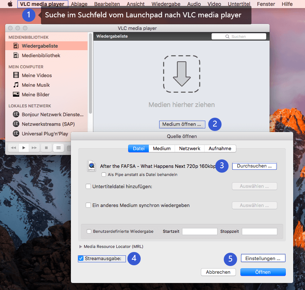Click the Meine Musik note icon
305x290 pixels.
tap(16, 85)
